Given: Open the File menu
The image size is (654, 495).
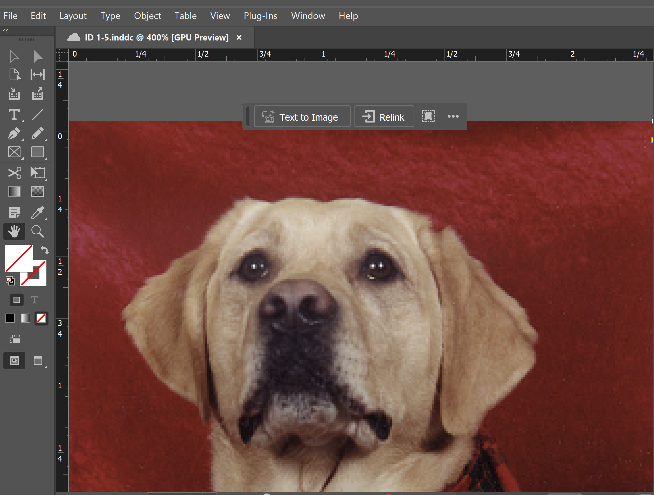Looking at the screenshot, I should coord(10,16).
